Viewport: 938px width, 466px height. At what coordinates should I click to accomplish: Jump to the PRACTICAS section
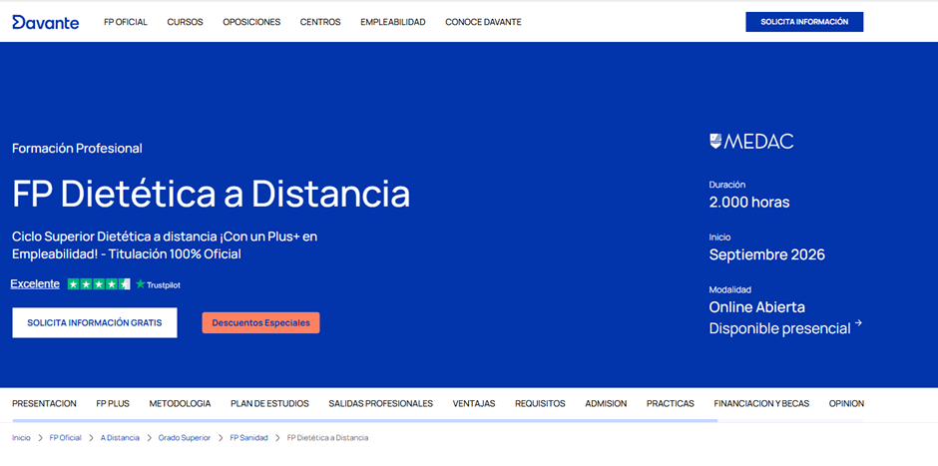[x=670, y=404]
